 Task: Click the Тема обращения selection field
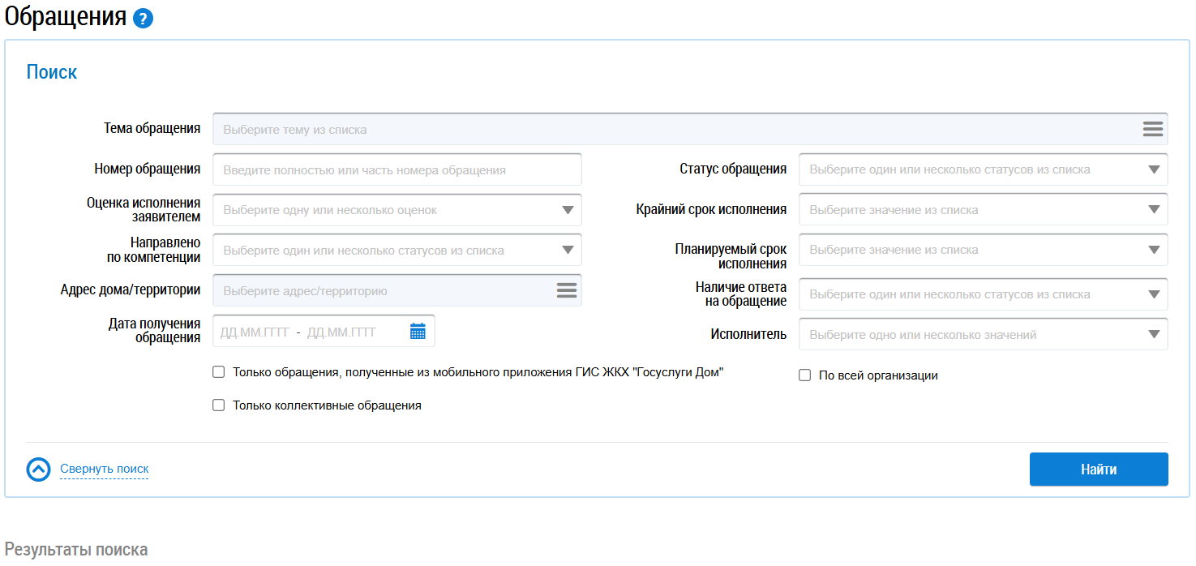pos(673,129)
